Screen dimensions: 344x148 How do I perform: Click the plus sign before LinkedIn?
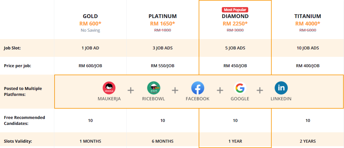pyautogui.click(x=260, y=90)
